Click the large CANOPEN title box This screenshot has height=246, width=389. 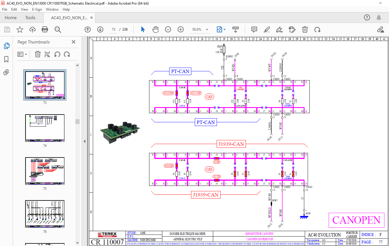click(x=356, y=220)
